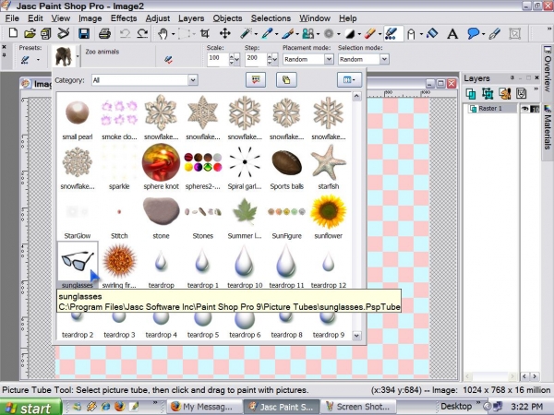Click the Firefox icon in the taskbar quick launch
Image resolution: width=554 pixels, height=415 pixels.
120,407
